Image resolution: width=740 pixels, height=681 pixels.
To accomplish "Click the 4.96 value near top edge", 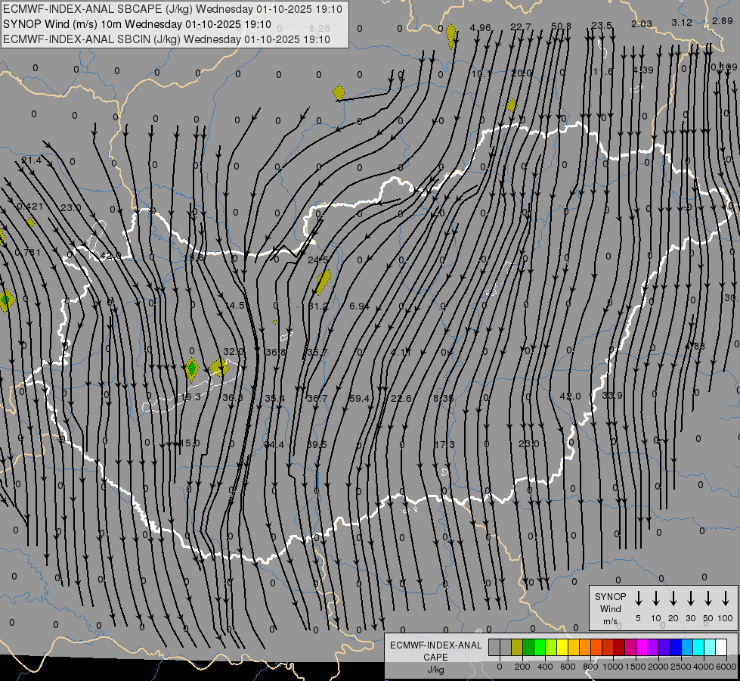I will tap(481, 28).
